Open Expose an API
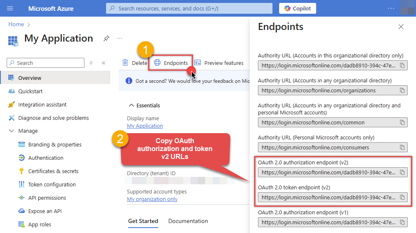This screenshot has width=416, height=233. [45, 211]
